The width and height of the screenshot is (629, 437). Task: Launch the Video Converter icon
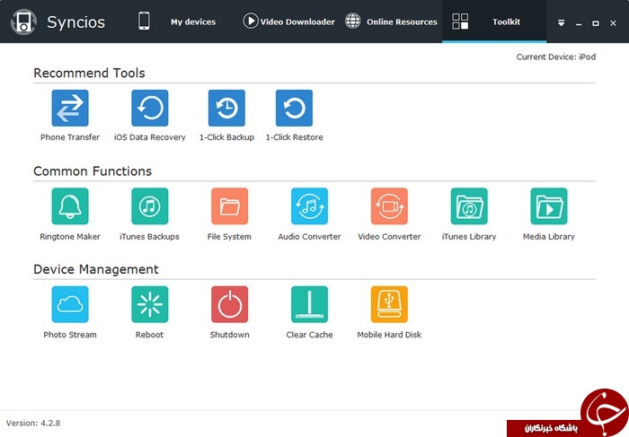pyautogui.click(x=389, y=205)
